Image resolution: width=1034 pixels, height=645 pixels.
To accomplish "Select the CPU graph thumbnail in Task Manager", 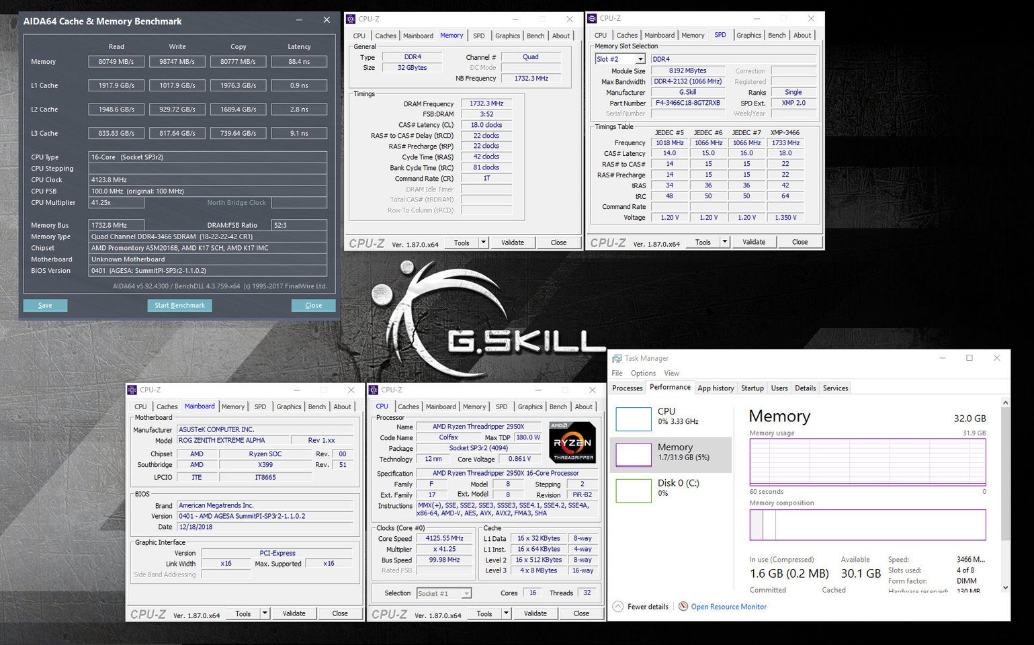I will coord(633,419).
